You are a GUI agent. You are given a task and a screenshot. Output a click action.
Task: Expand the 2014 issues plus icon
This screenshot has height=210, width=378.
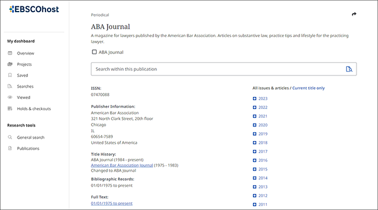(x=255, y=178)
